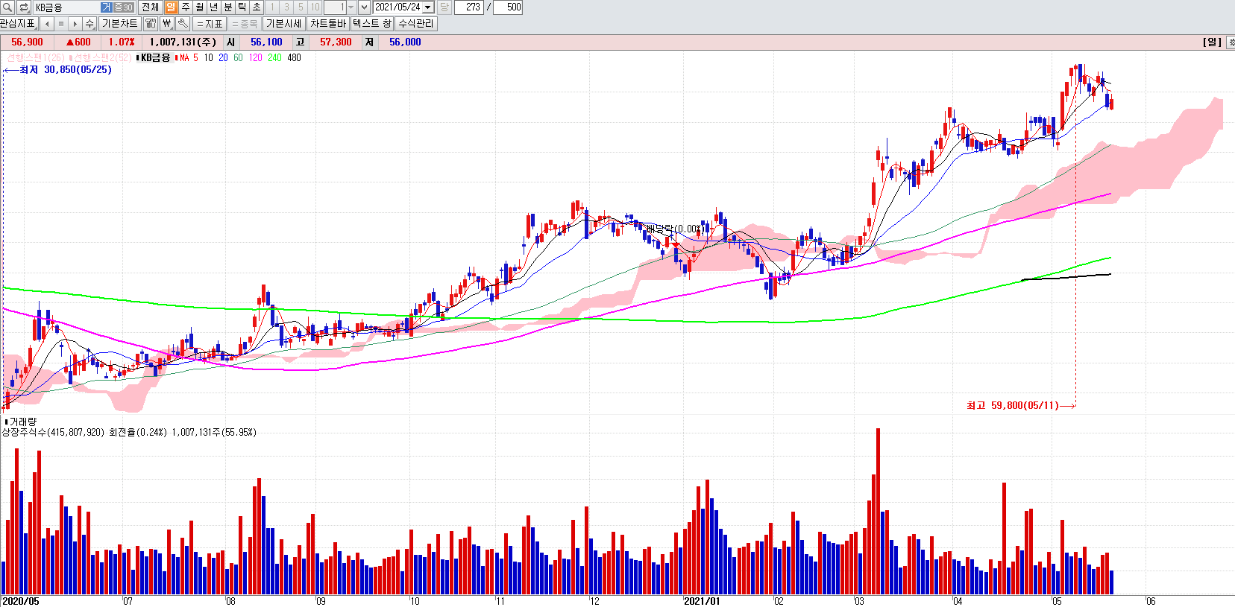
Task: Toggle the =지표 indicator button
Action: coord(210,24)
